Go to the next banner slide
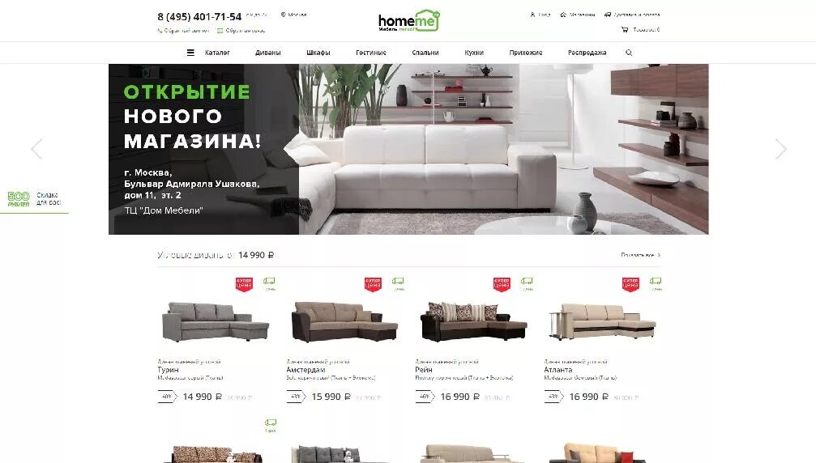816x463 pixels. pos(780,149)
